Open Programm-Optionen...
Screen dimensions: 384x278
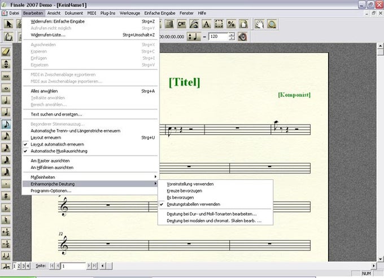90,191
